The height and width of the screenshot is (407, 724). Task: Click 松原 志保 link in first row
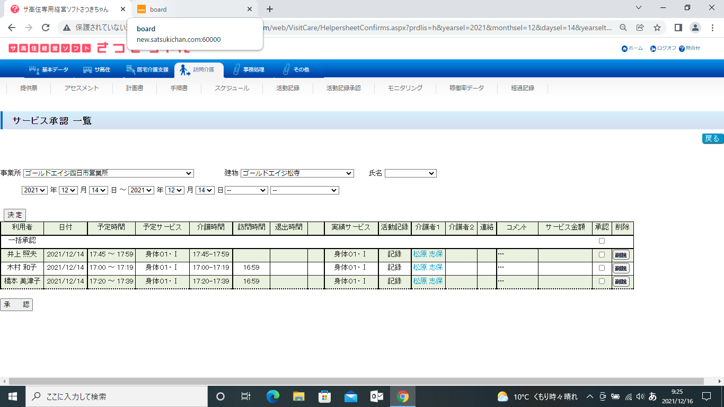click(x=428, y=254)
